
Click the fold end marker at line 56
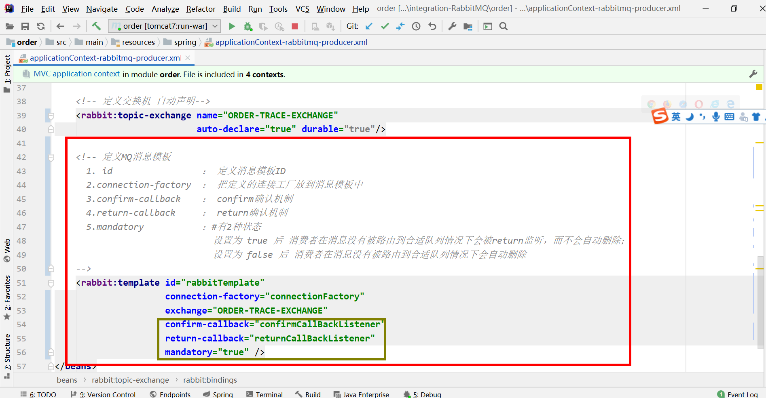tap(51, 352)
